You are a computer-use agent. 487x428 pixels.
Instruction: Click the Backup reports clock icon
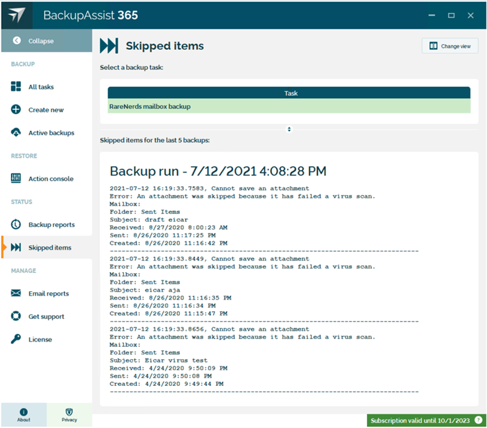coord(16,224)
